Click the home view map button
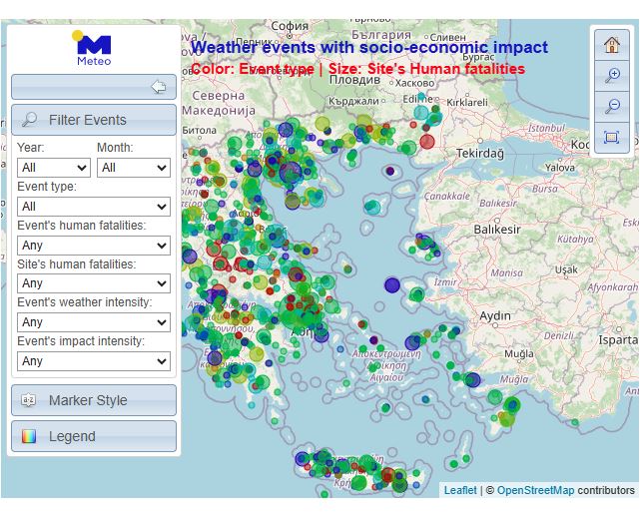This screenshot has width=640, height=517. (x=612, y=44)
